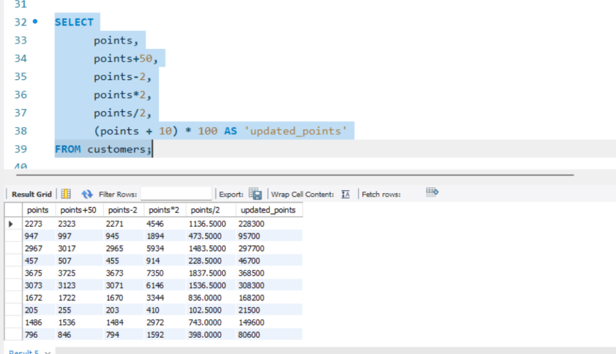Click the 'updated_points' alias string
The width and height of the screenshot is (616, 354).
tap(295, 131)
